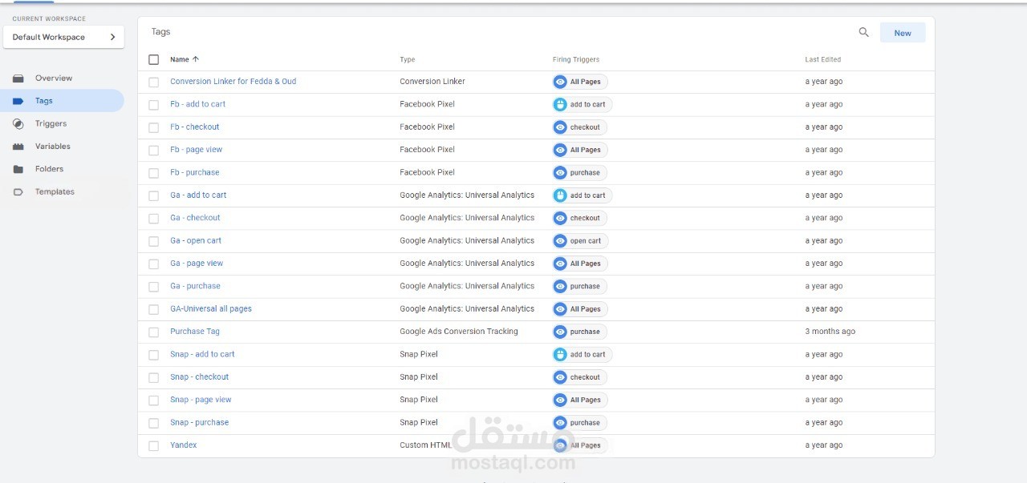Click the All Pages trigger on Fb - page view row
The height and width of the screenshot is (483, 1027).
click(580, 150)
